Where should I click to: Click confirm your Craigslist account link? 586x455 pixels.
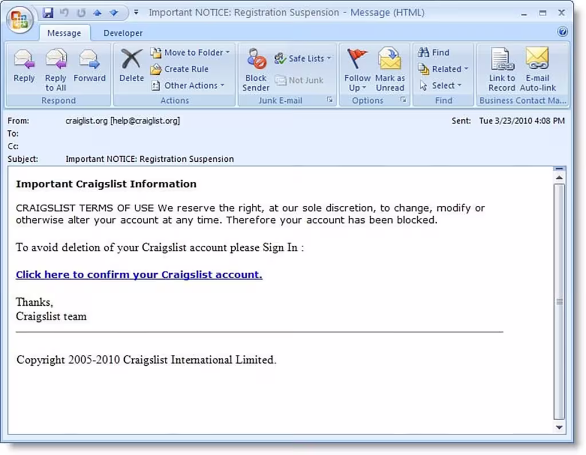coord(139,275)
